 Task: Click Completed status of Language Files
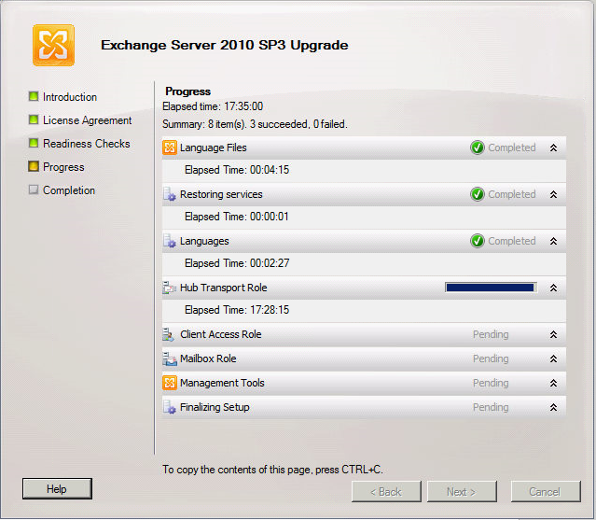click(x=512, y=148)
